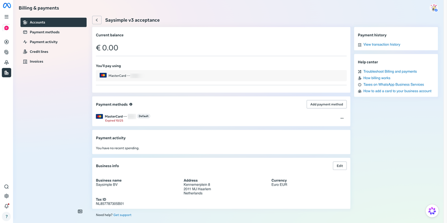
Task: Click the € 0.00 balance amount
Action: tap(107, 48)
